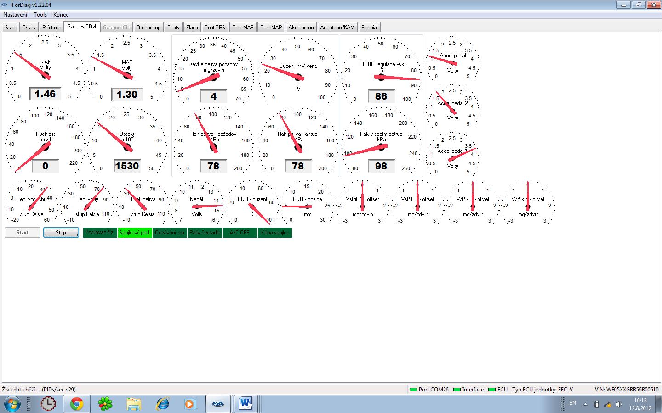Screen dimensions: 662x413
Task: Launch ICQ green flower taskbar icon
Action: tap(105, 404)
